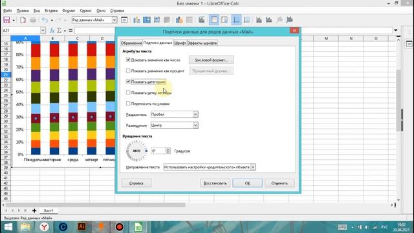The height and width of the screenshot is (233, 414).
Task: Open the Вид menu
Action: click(x=36, y=10)
